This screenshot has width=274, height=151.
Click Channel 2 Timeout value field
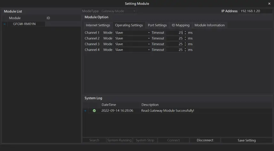click(x=175, y=38)
